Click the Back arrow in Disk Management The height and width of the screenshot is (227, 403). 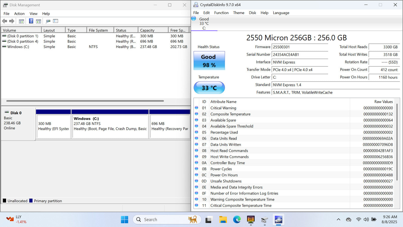pos(5,21)
